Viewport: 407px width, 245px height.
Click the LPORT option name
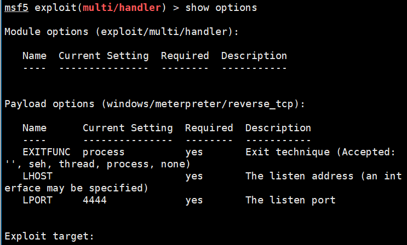click(x=38, y=200)
